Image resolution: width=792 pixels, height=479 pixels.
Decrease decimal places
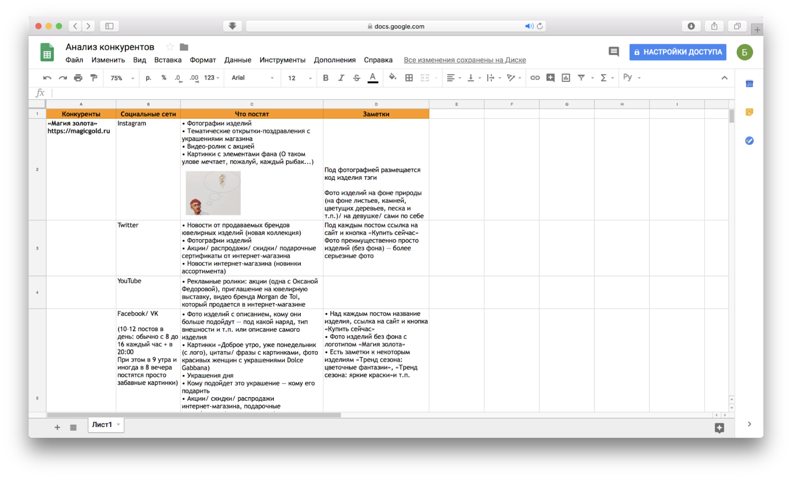tap(178, 78)
